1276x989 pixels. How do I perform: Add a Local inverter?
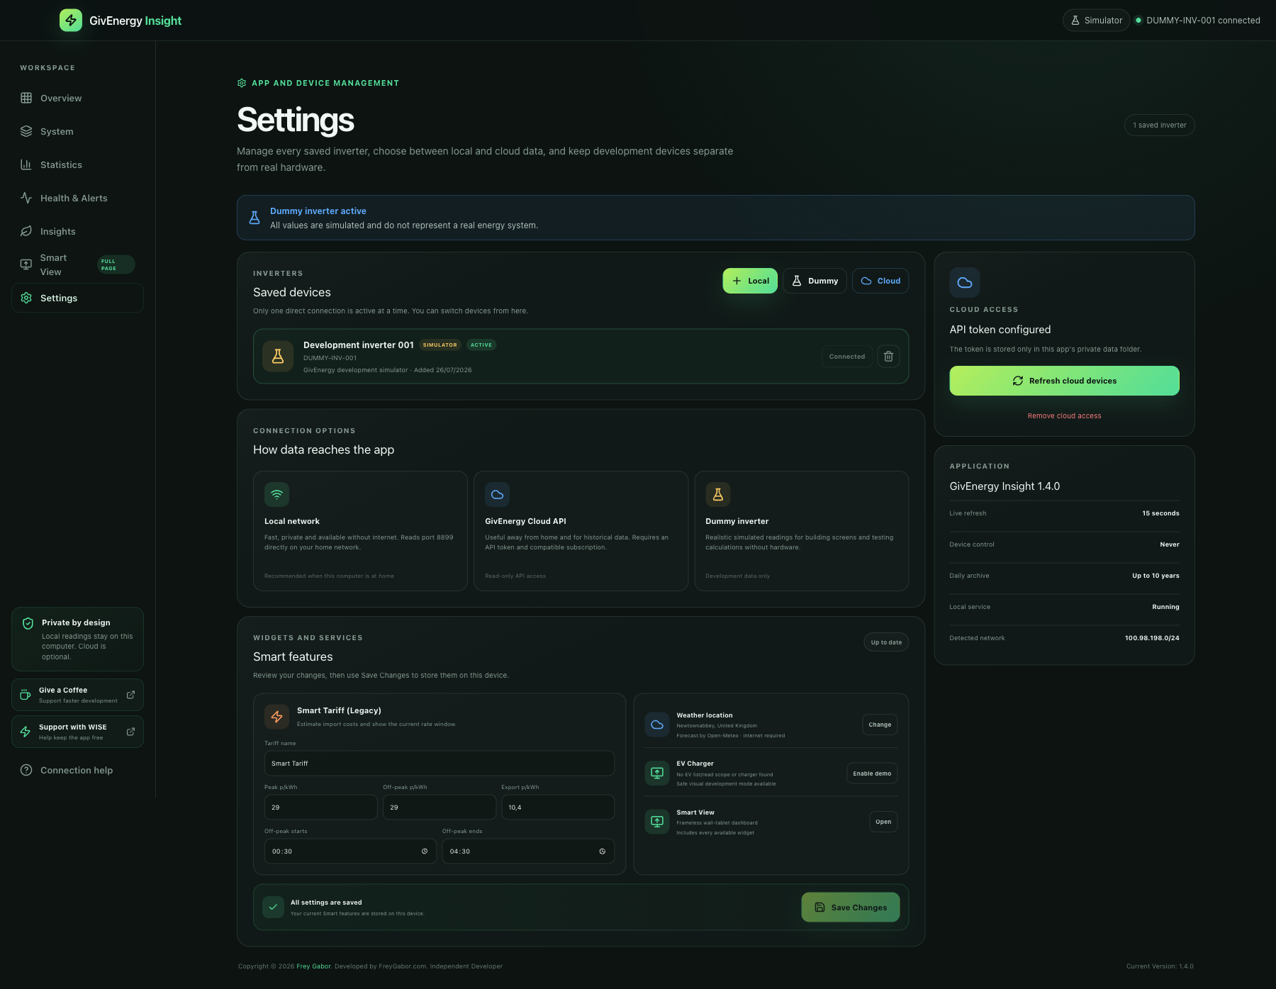(750, 281)
